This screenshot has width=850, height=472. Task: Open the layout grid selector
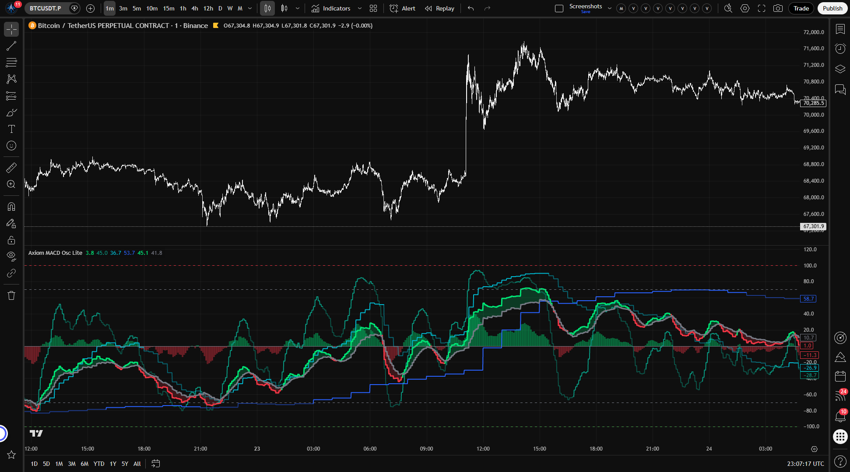pyautogui.click(x=373, y=8)
